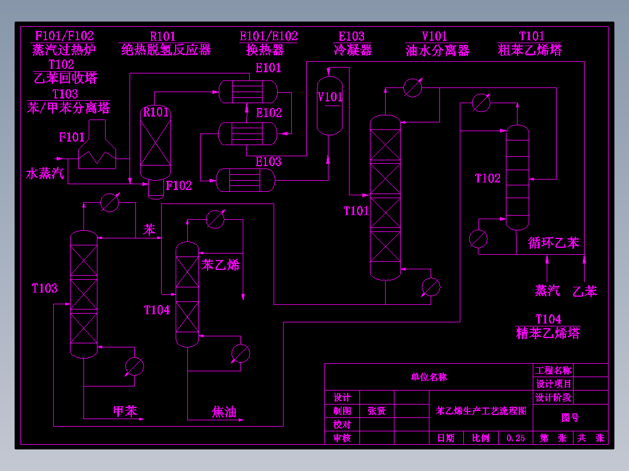The image size is (629, 471).
Task: Click the 焦油 outlet label
Action: 224,412
